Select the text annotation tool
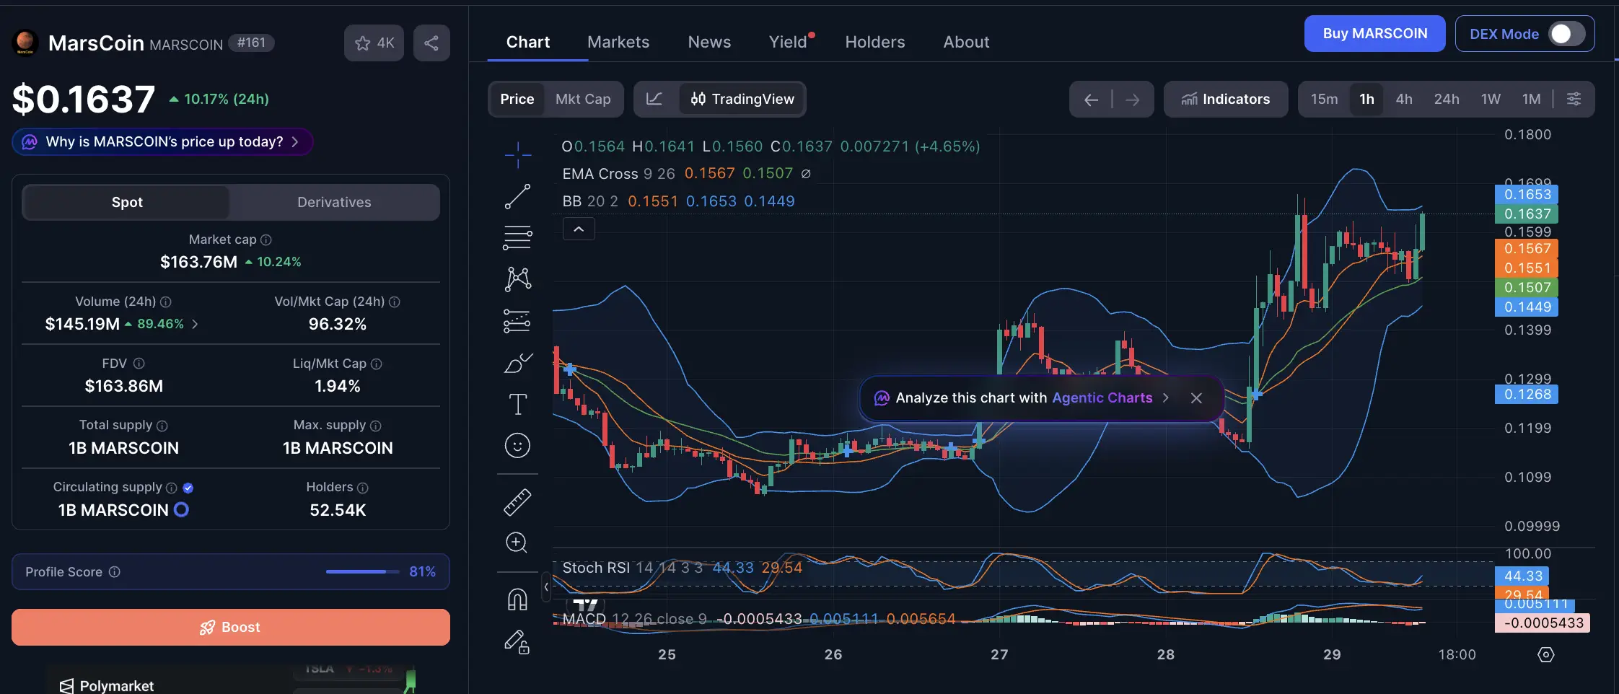The width and height of the screenshot is (1619, 694). pyautogui.click(x=517, y=404)
